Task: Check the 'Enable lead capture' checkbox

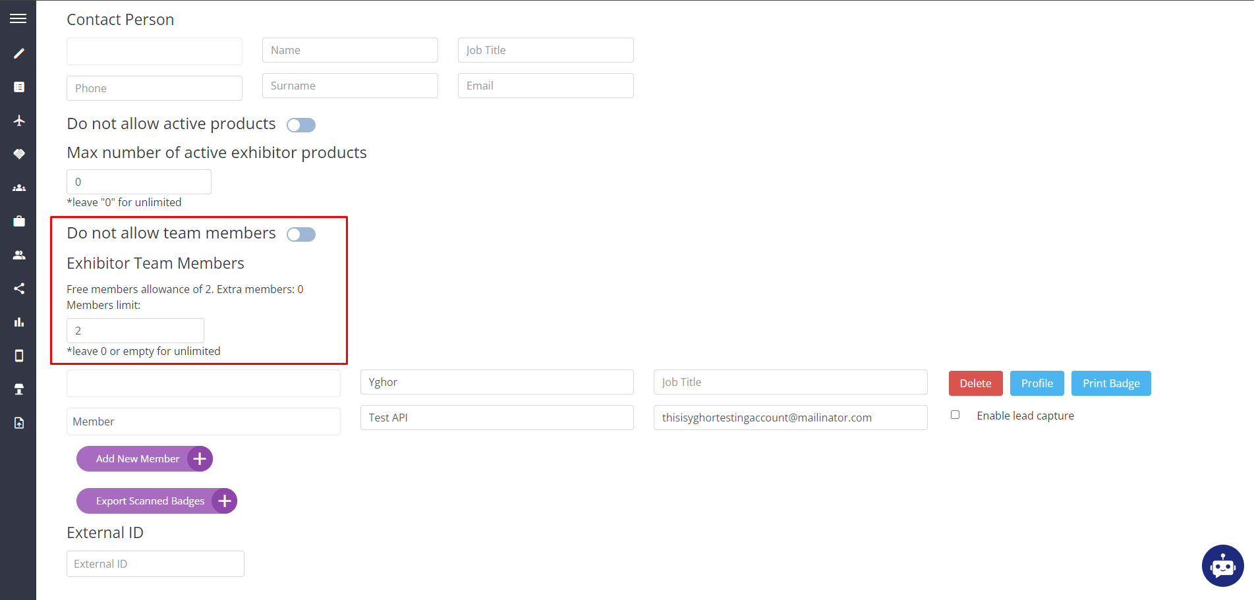Action: (955, 414)
